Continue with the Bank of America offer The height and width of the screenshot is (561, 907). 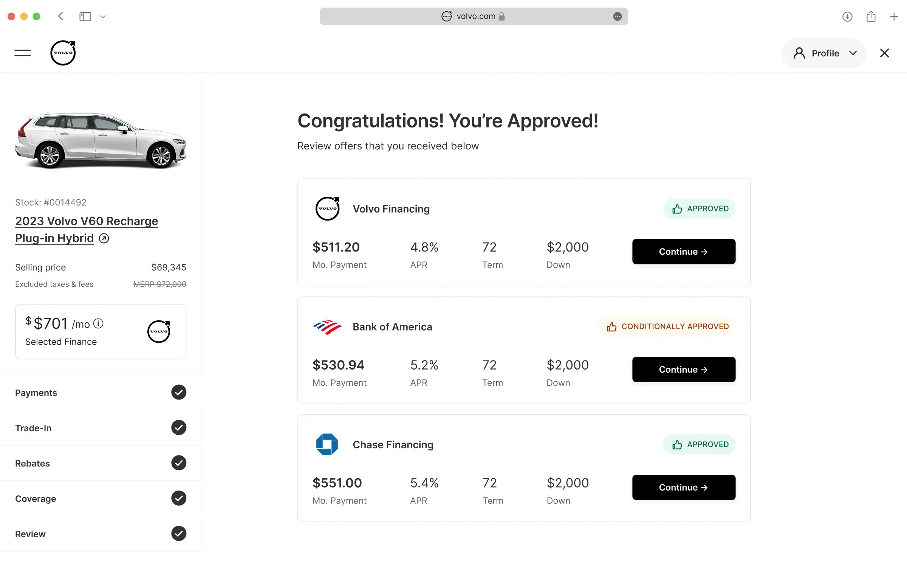[x=684, y=370]
